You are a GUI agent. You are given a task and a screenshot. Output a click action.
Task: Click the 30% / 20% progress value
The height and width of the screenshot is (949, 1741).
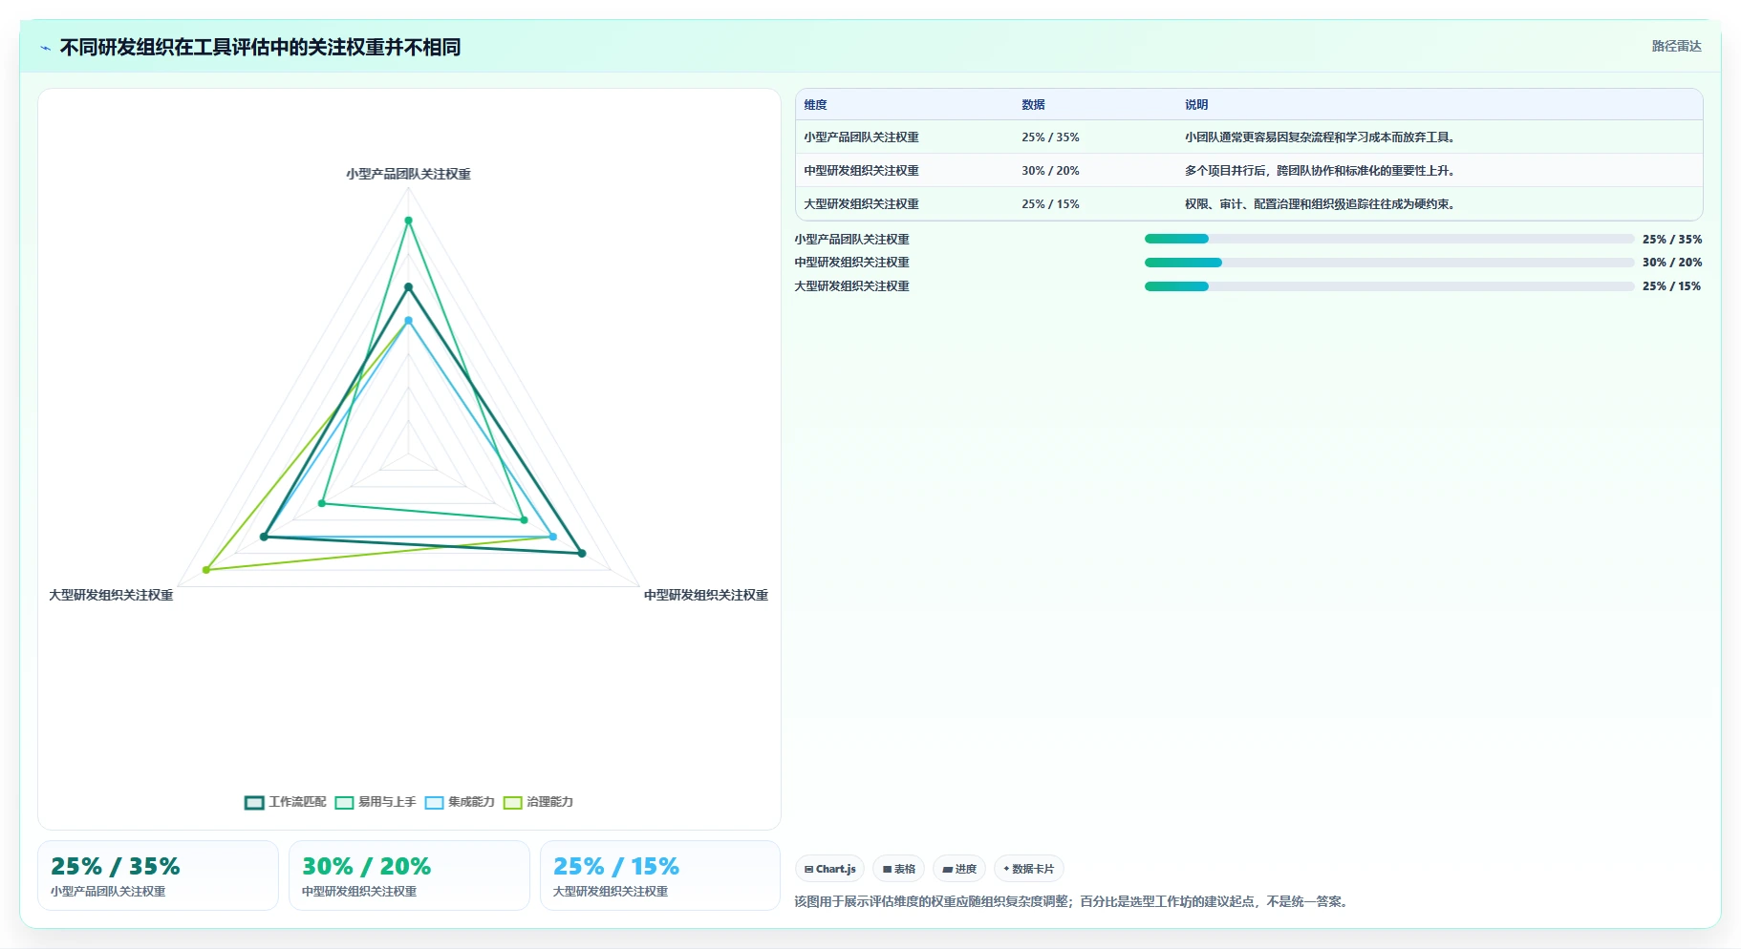click(x=1671, y=263)
